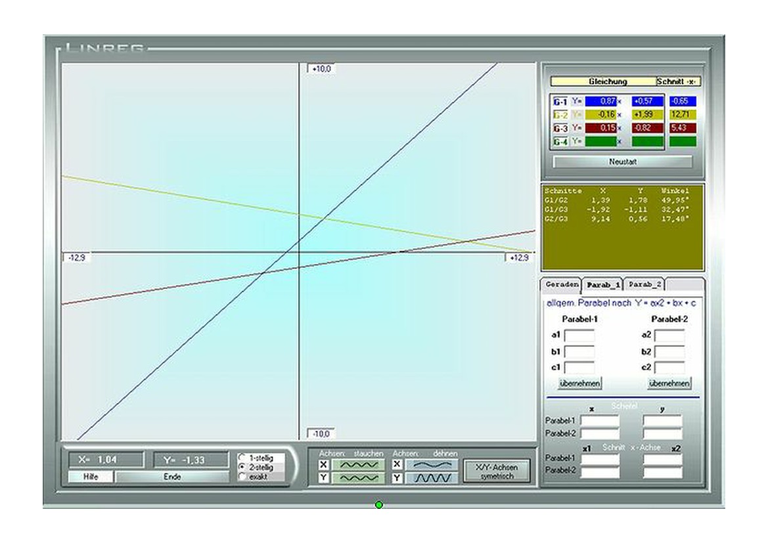Make axes symmetric with X/Y-Achsen symetrisch
The width and height of the screenshot is (768, 543).
[496, 471]
